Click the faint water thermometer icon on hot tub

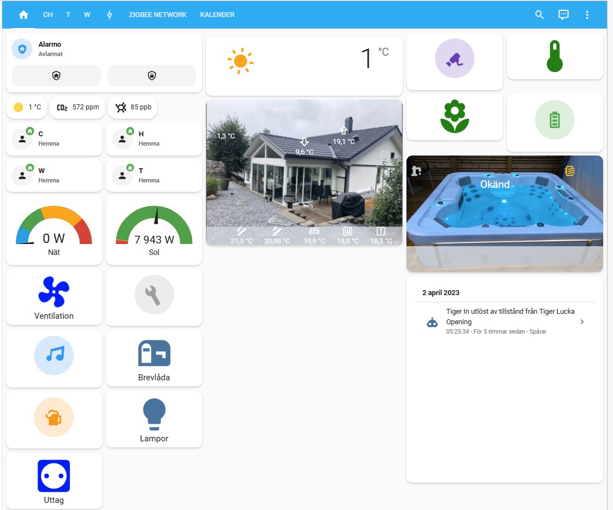click(x=447, y=258)
